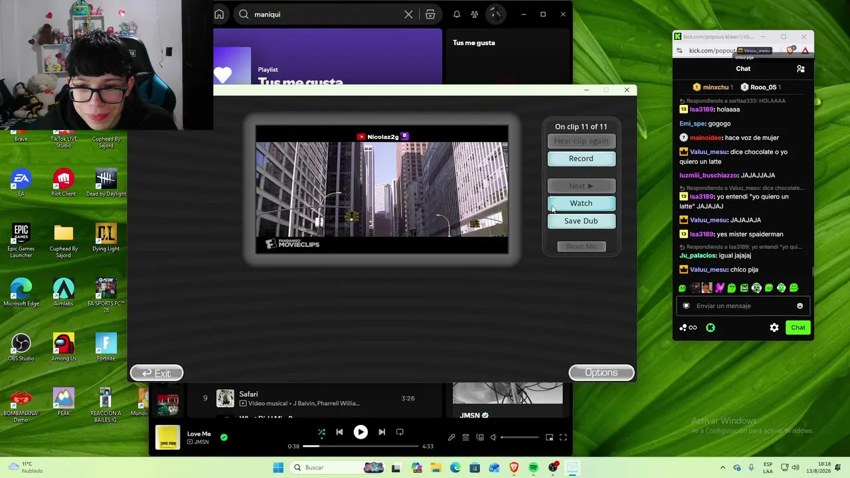The width and height of the screenshot is (850, 478).
Task: Click username Valuu_mesu on 'chico pija' message
Action: tap(709, 270)
